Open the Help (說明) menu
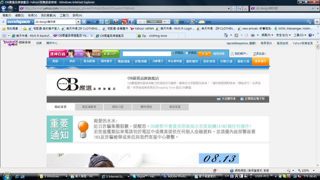The width and height of the screenshot is (320, 180). [77, 15]
